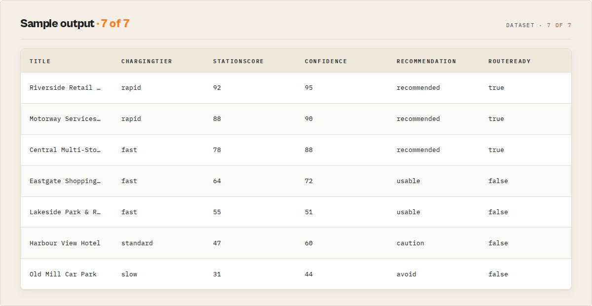Image resolution: width=592 pixels, height=306 pixels.
Task: Click the 'slow' charging tier cell
Action: (x=129, y=274)
